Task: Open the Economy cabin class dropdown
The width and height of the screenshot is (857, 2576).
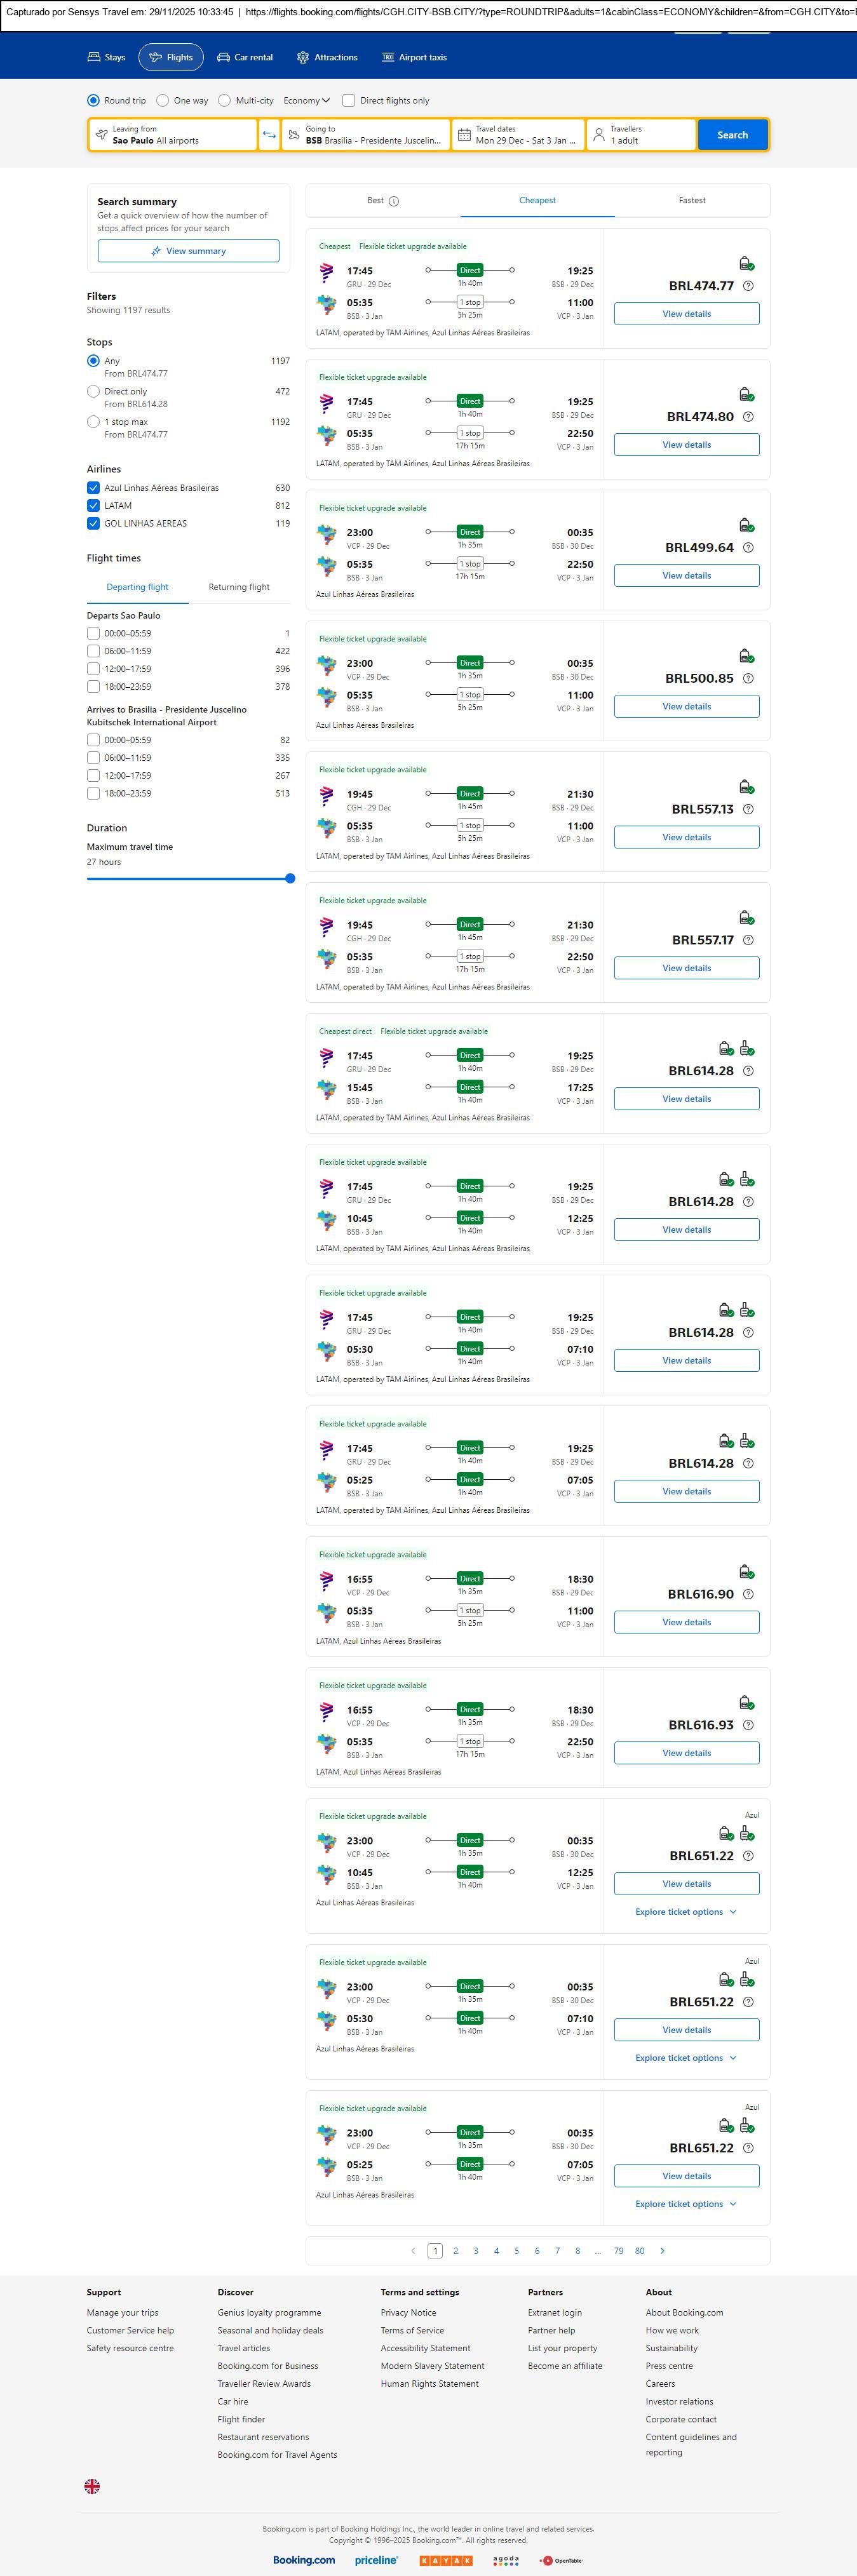Action: 306,101
